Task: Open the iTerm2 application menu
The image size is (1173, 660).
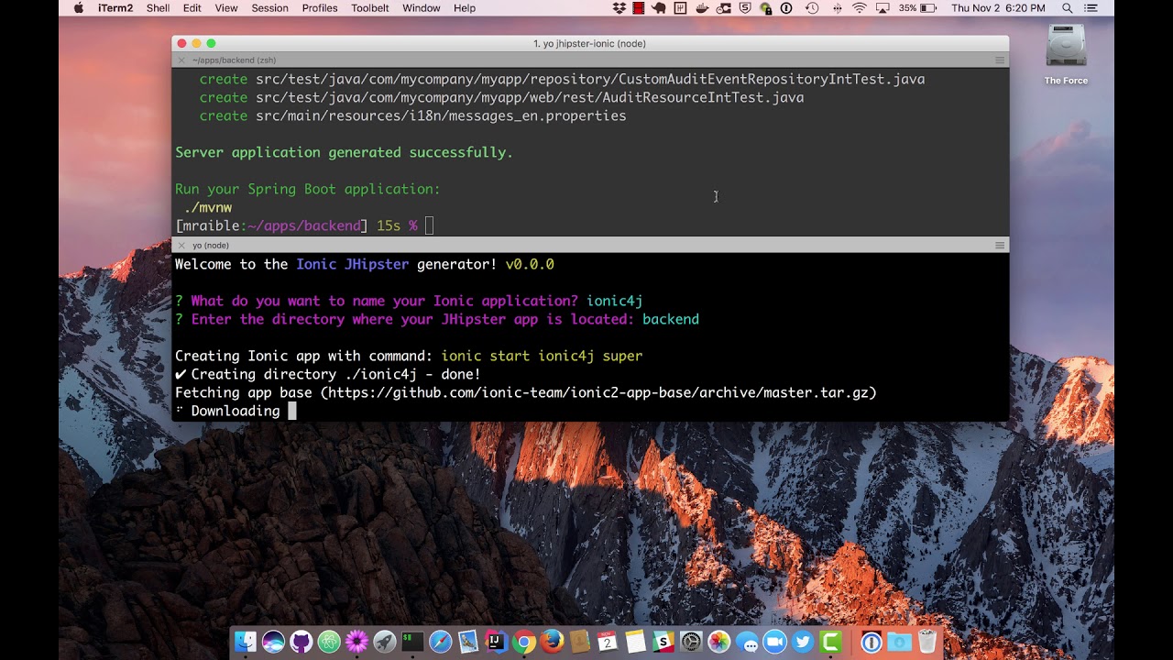Action: point(115,8)
